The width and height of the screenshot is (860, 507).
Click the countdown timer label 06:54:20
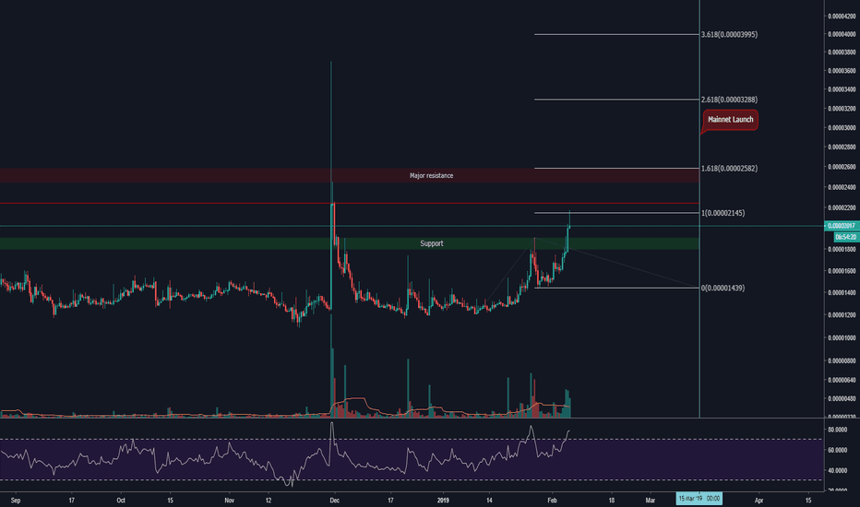click(x=846, y=237)
